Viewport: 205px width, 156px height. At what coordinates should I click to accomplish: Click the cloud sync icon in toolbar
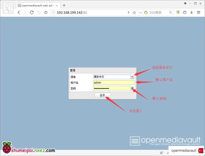coord(185,12)
